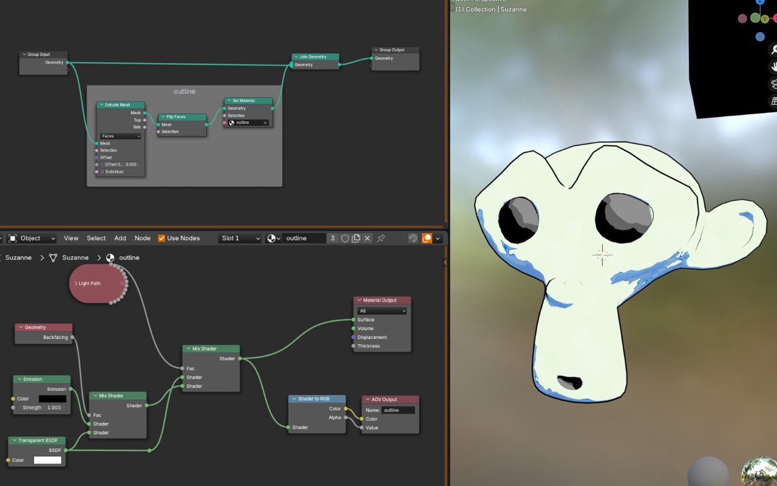The width and height of the screenshot is (777, 486).
Task: Click the AOV Output Name field
Action: point(398,410)
